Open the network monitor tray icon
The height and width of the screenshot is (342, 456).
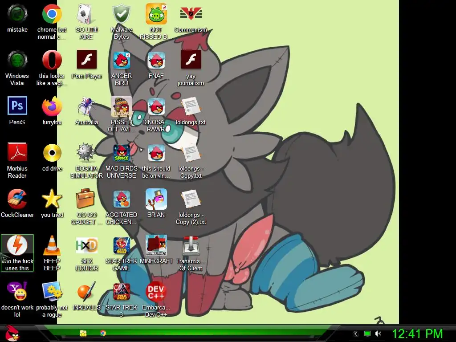point(367,334)
